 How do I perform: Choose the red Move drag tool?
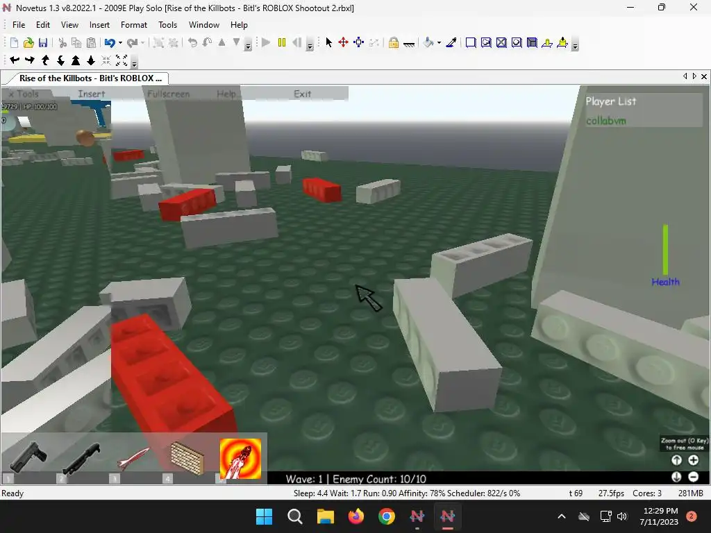click(x=343, y=42)
